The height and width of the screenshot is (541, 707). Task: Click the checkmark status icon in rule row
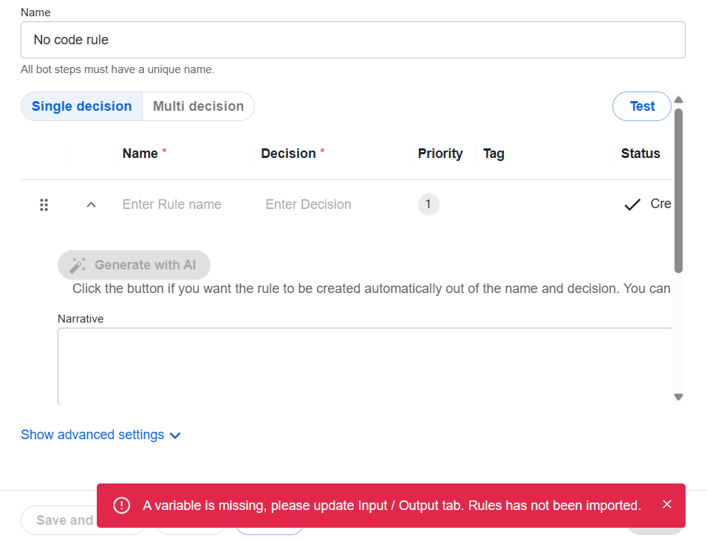tap(632, 204)
